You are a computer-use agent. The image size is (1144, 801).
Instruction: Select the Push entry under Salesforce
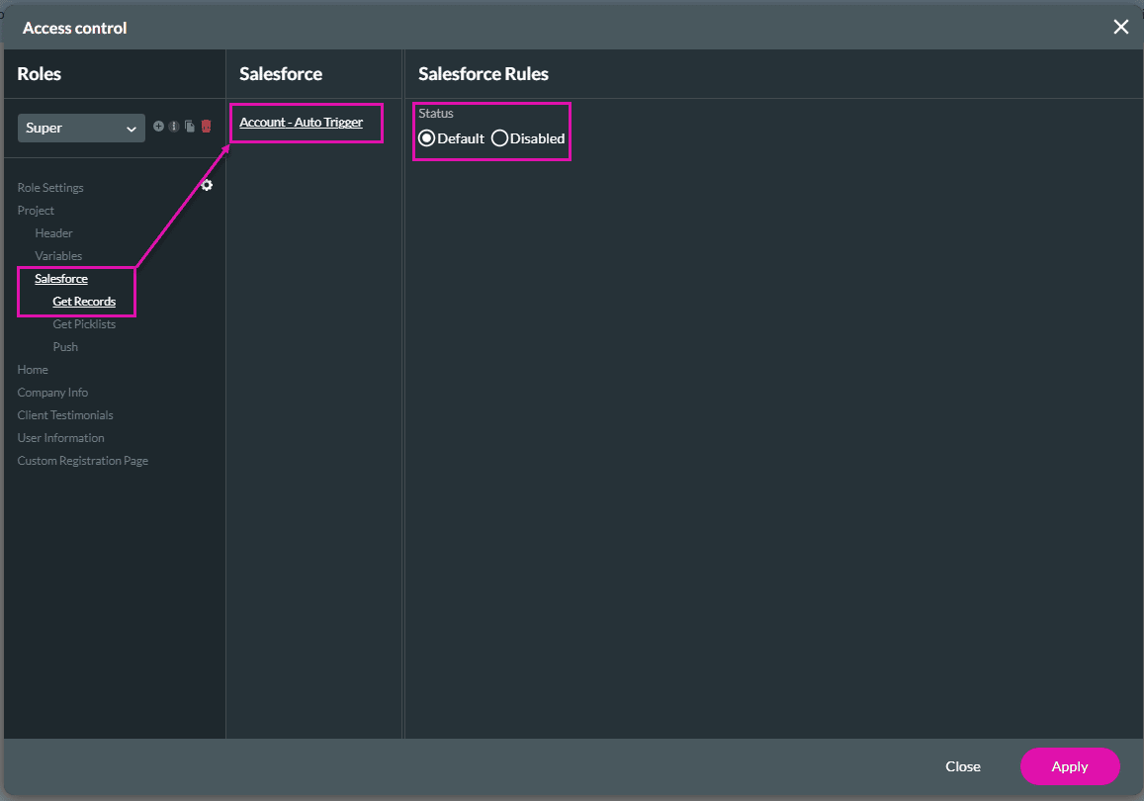(x=65, y=346)
